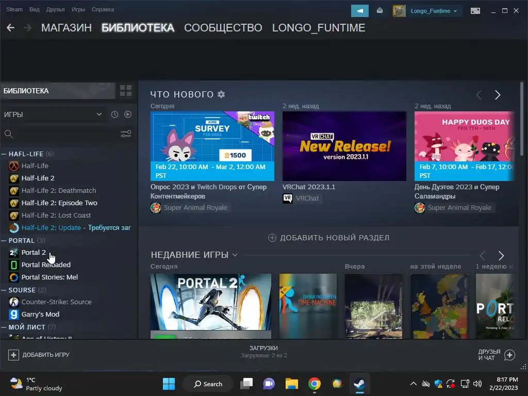This screenshot has height=396, width=528.
Task: Select Half-Life 2: Deathmatch entry
Action: tap(59, 191)
